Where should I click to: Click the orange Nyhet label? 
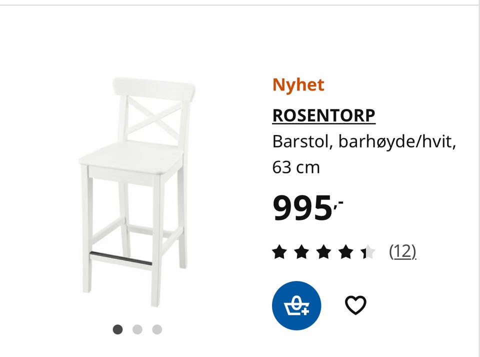298,85
